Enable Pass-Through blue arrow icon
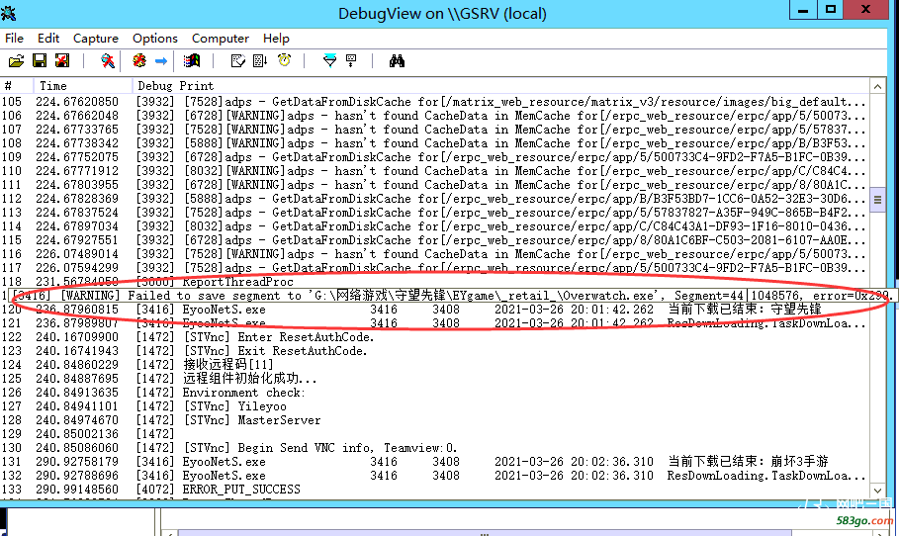This screenshot has height=536, width=899. point(160,61)
